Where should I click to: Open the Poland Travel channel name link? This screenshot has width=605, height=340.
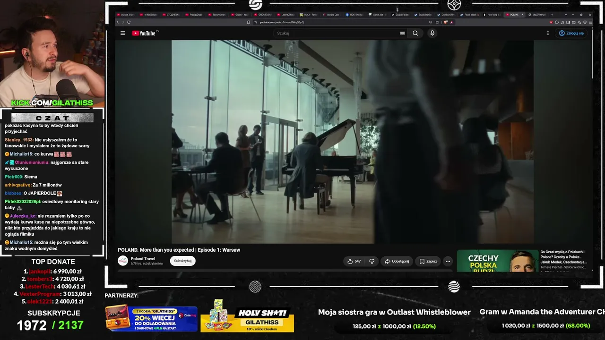coord(143,258)
